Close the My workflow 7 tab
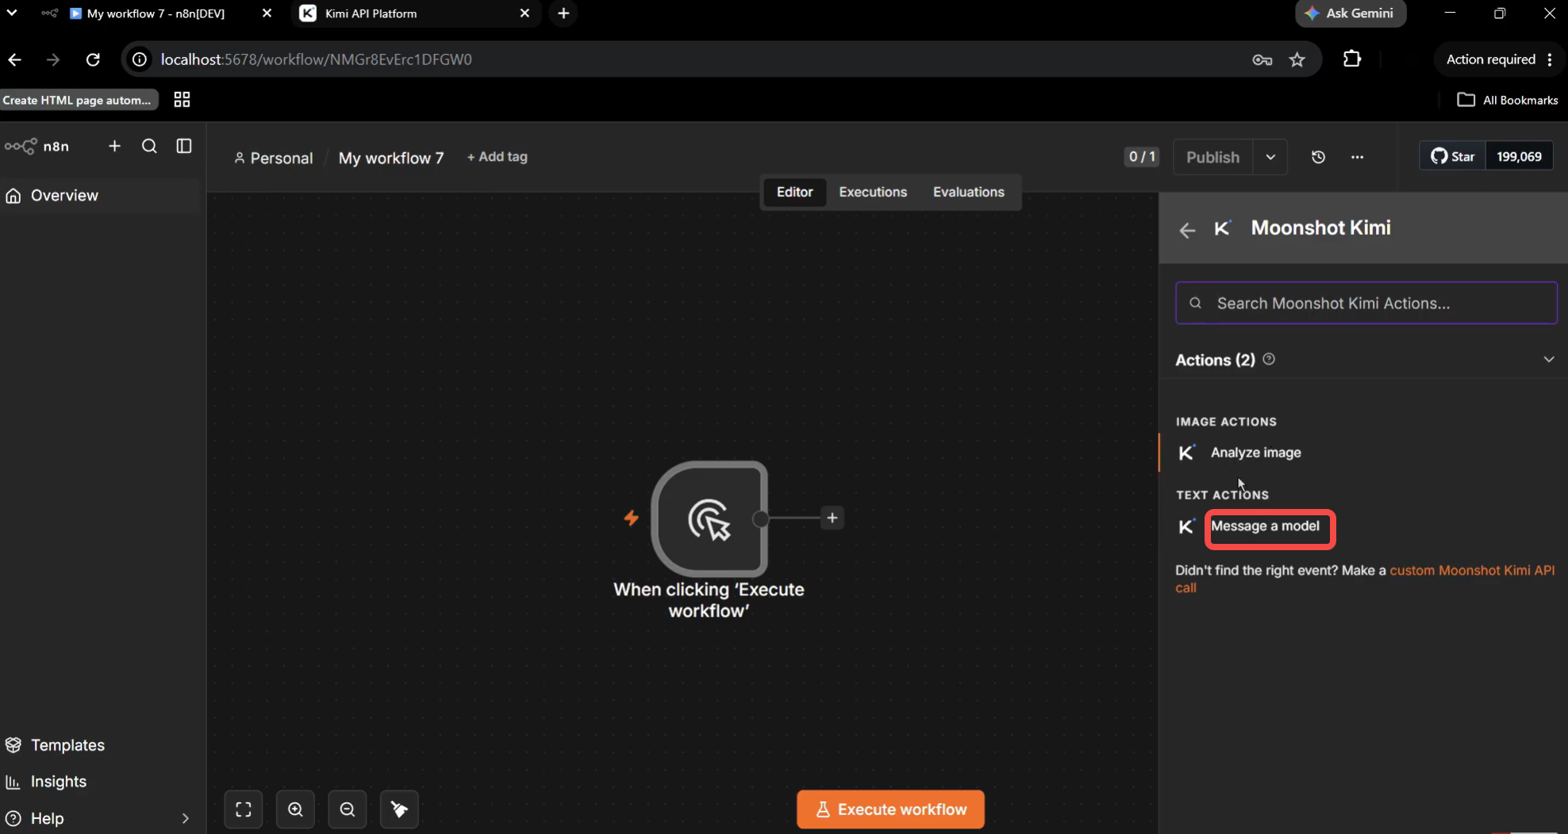Image resolution: width=1568 pixels, height=834 pixels. pos(267,13)
